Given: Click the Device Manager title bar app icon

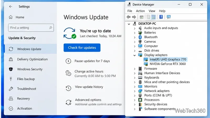Looking at the screenshot, I should [x=129, y=4].
